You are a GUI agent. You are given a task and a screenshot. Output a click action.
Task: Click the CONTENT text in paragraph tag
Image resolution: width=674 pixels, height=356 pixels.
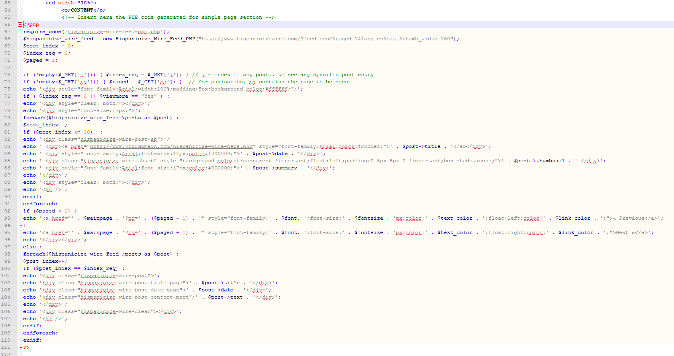tap(82, 10)
